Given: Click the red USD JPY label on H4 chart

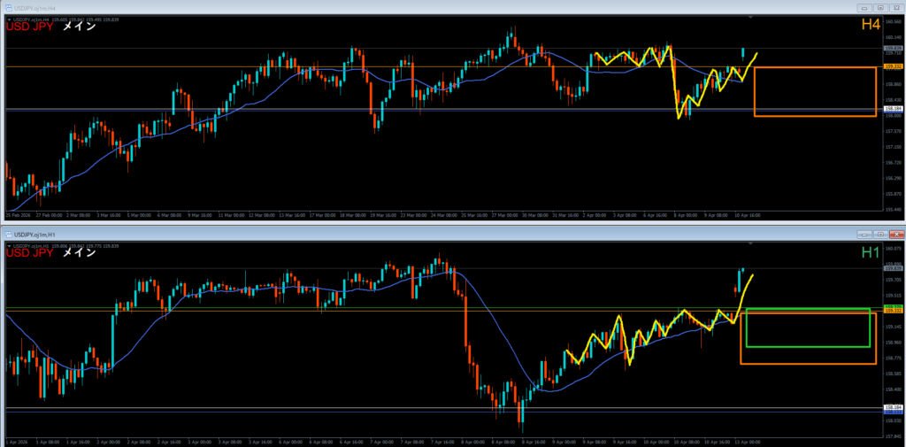Looking at the screenshot, I should pyautogui.click(x=30, y=27).
